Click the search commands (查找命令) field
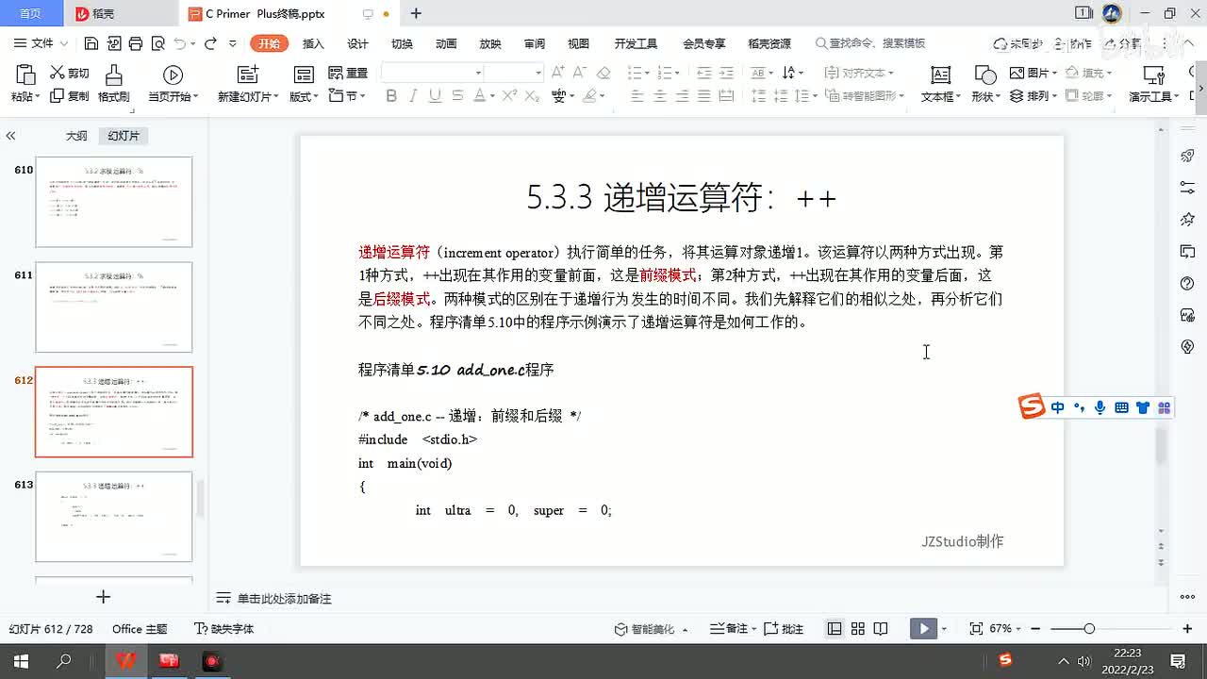The height and width of the screenshot is (679, 1207). 870,43
